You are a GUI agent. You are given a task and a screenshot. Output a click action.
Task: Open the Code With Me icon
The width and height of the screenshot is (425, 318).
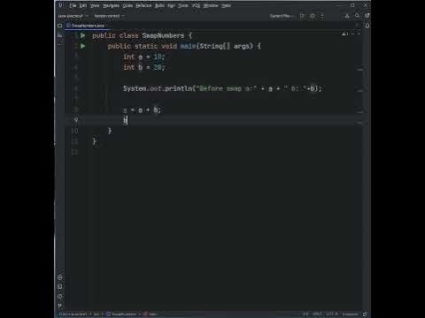pyautogui.click(x=347, y=16)
